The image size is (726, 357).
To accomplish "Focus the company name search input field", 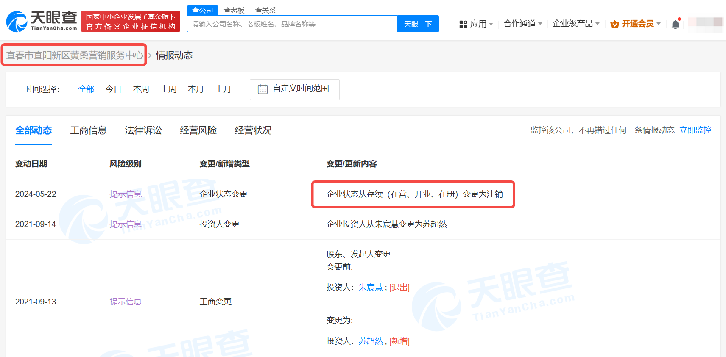I will click(x=292, y=24).
